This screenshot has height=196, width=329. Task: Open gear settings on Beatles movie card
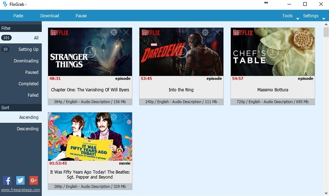click(114, 117)
